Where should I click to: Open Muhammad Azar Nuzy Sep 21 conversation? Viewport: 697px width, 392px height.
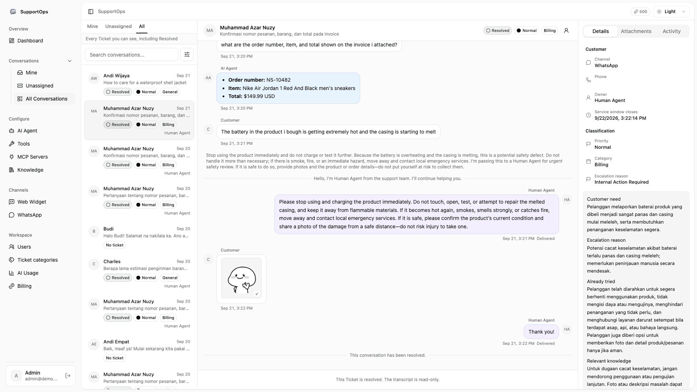click(139, 121)
